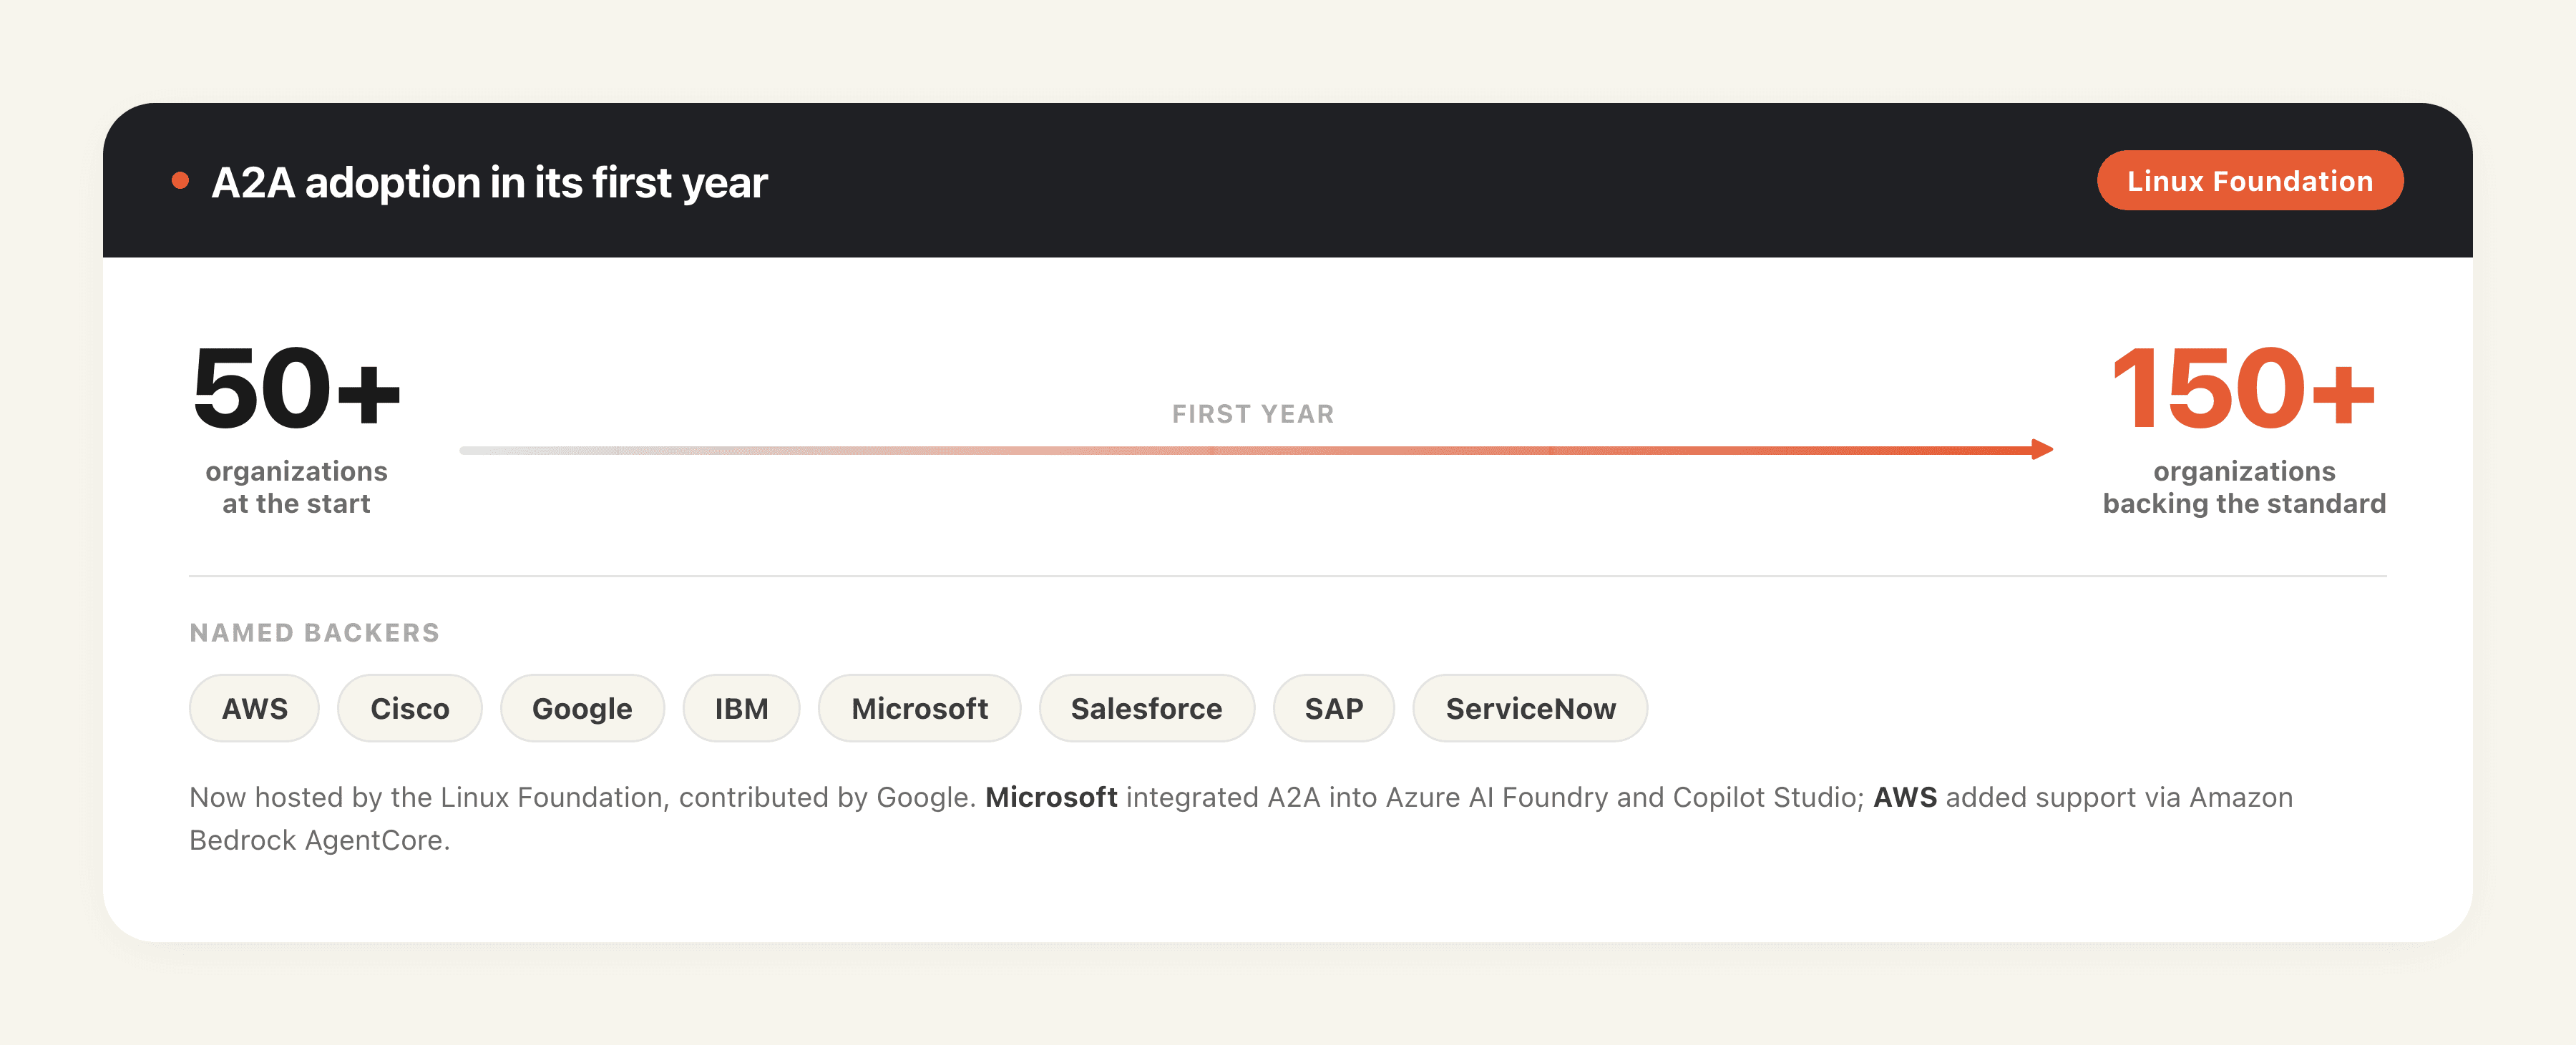Select the ServiceNow backer chip
The width and height of the screenshot is (2576, 1045).
click(x=1530, y=708)
